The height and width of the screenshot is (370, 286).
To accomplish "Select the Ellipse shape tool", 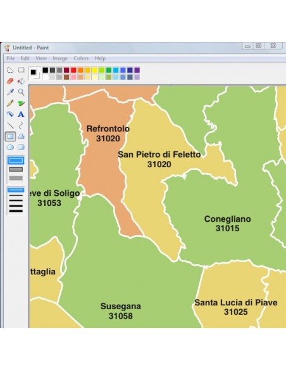I will pos(10,147).
